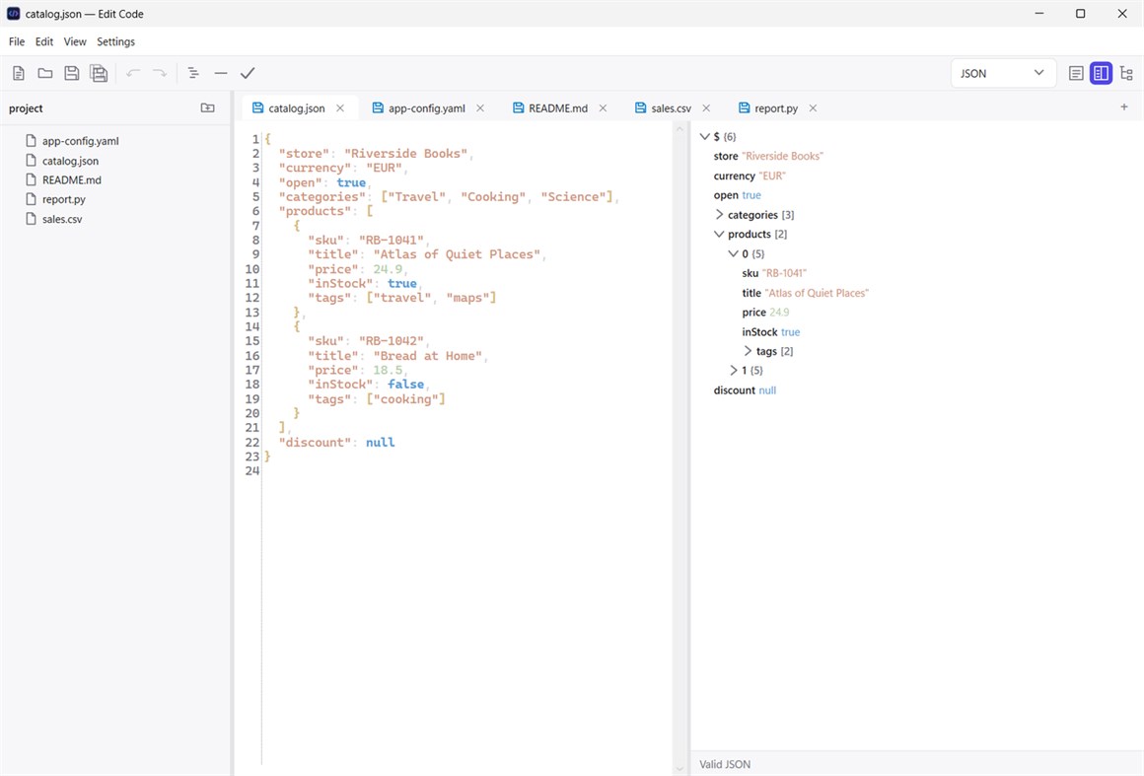1144x776 pixels.
Task: Add a new editor tab
Action: pyautogui.click(x=1124, y=107)
